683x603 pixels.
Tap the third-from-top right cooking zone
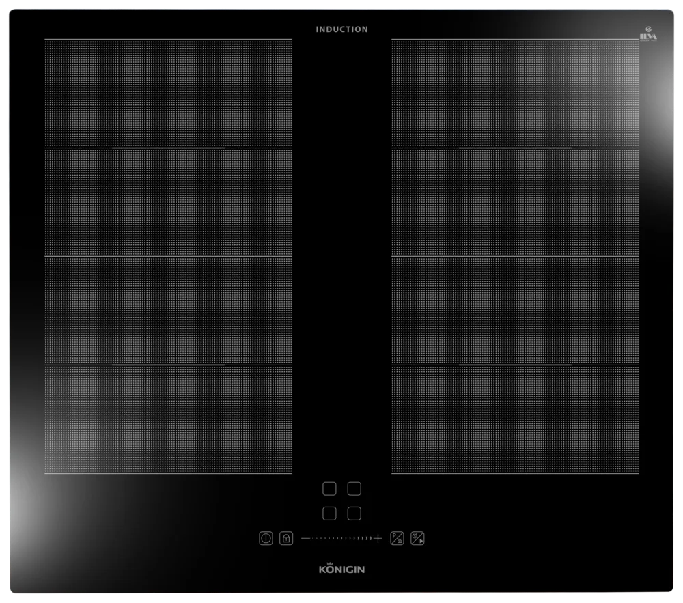tap(515, 311)
